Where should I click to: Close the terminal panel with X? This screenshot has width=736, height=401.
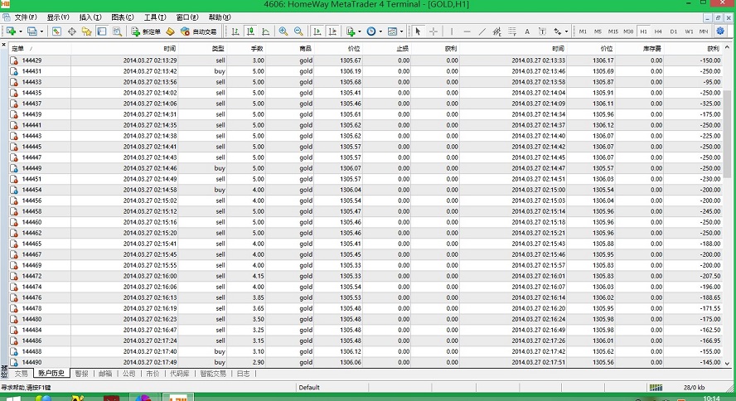pyautogui.click(x=4, y=45)
